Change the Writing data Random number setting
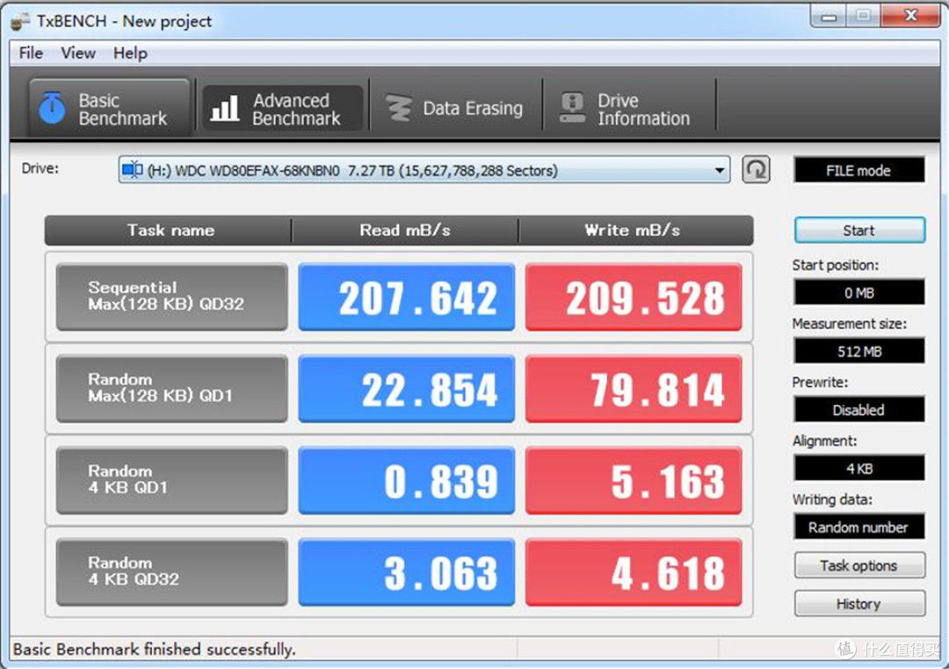The height and width of the screenshot is (669, 949). [x=858, y=527]
